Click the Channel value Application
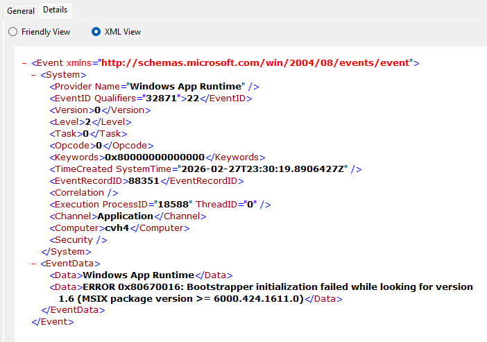The width and height of the screenshot is (487, 342). (x=125, y=216)
